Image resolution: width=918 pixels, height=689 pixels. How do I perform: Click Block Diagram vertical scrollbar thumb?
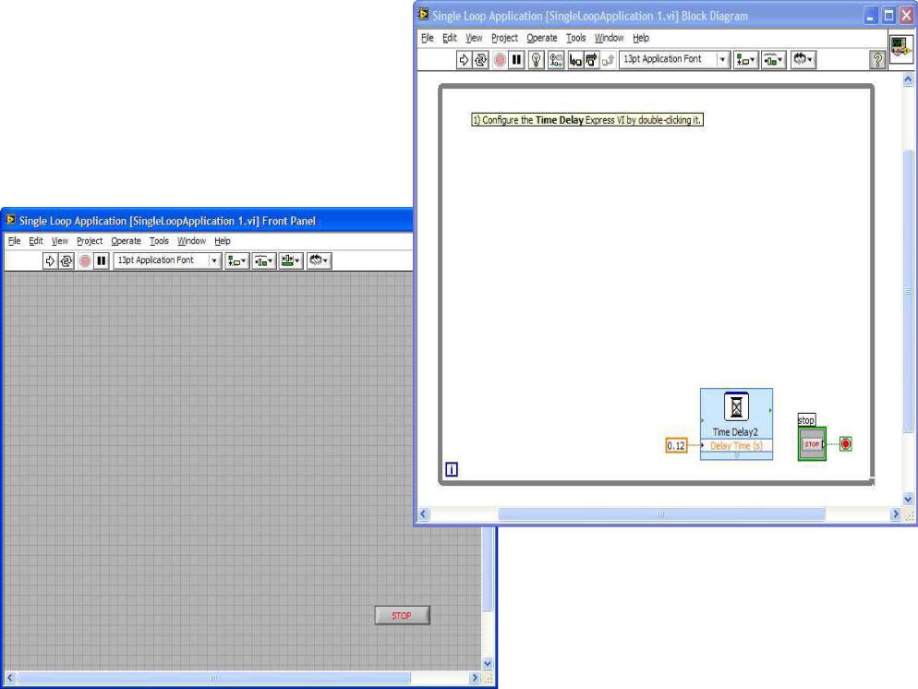pos(908,291)
